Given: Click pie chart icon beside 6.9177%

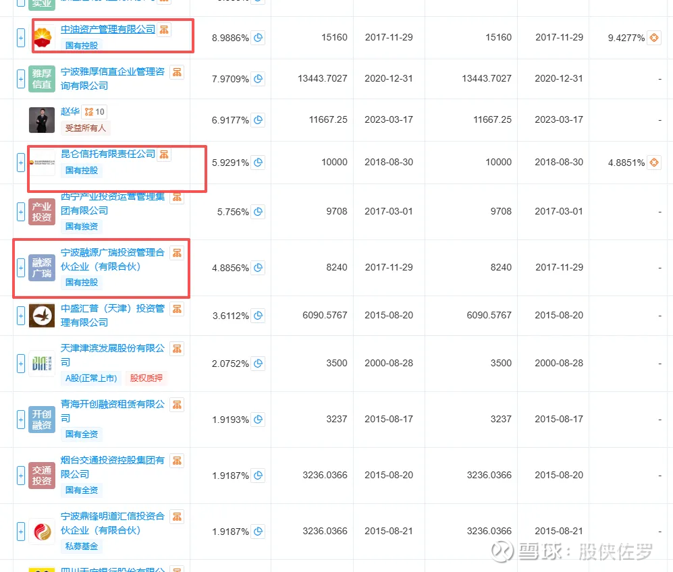Looking at the screenshot, I should click(x=258, y=120).
